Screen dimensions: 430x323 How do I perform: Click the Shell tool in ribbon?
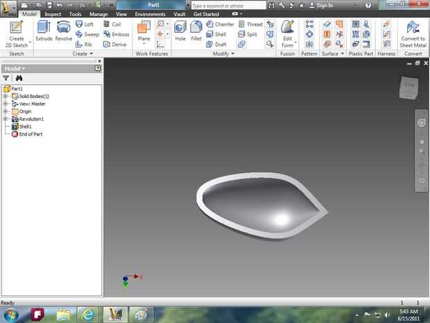216,34
